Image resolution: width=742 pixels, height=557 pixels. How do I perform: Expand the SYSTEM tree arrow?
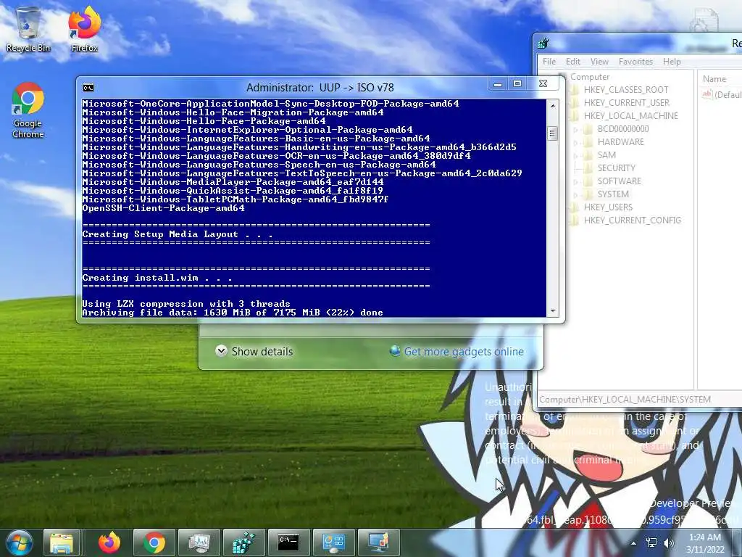coord(576,194)
